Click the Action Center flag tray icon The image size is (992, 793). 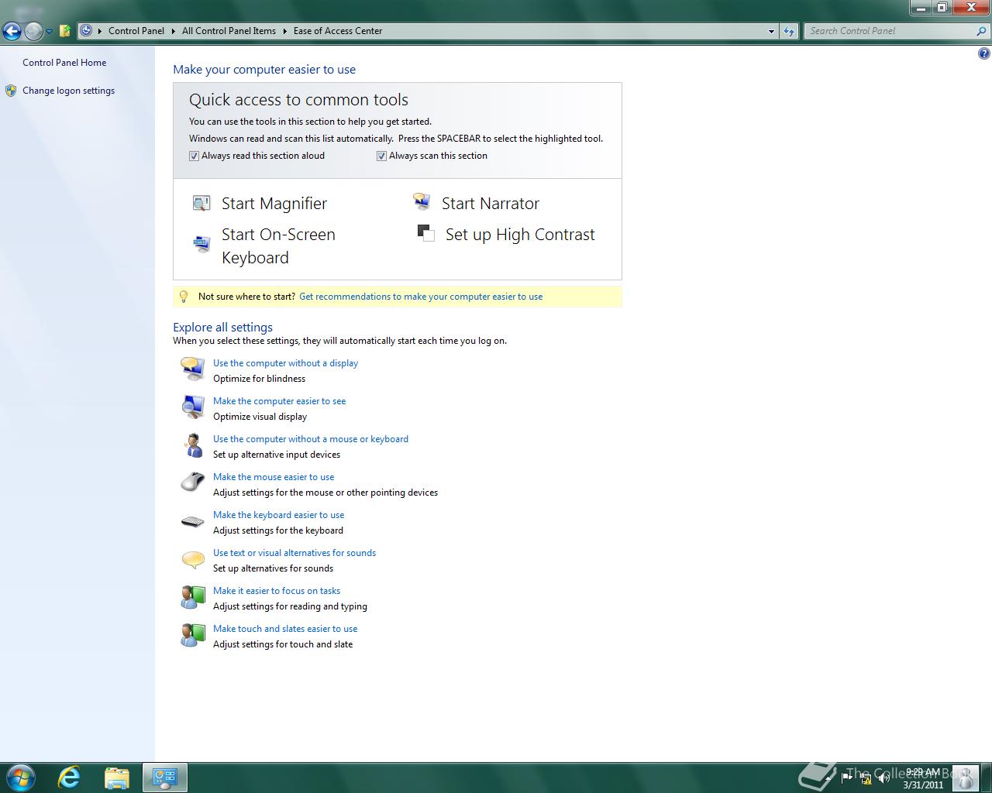846,778
